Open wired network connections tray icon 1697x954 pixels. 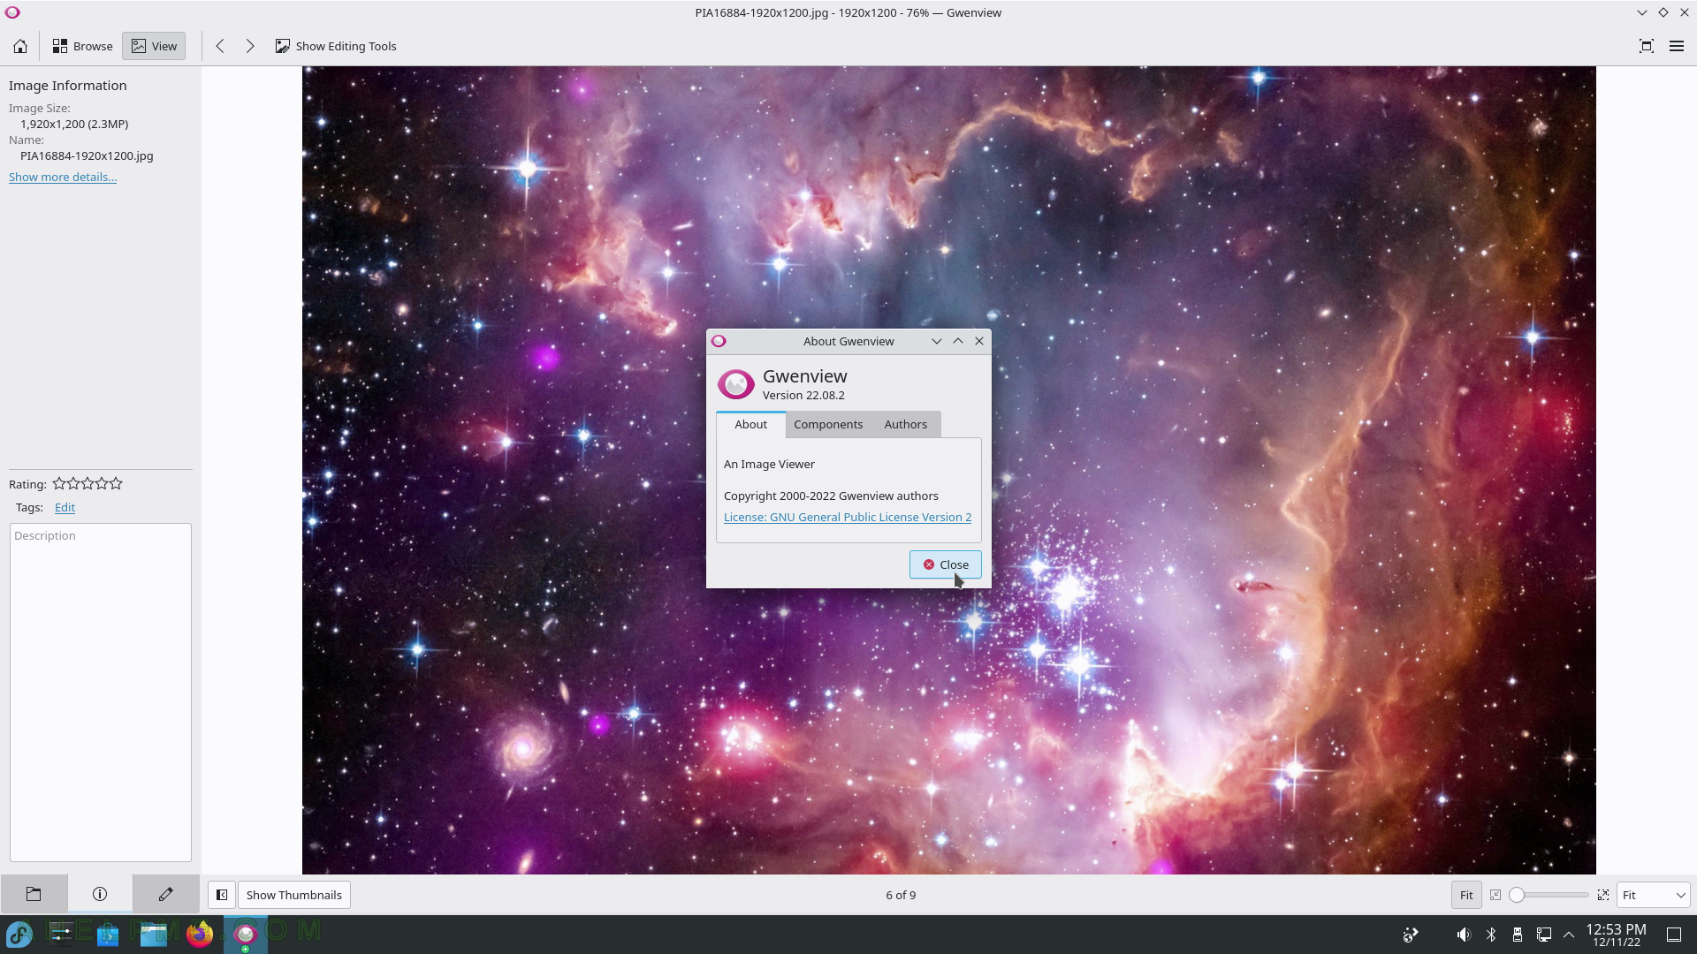(x=1544, y=935)
